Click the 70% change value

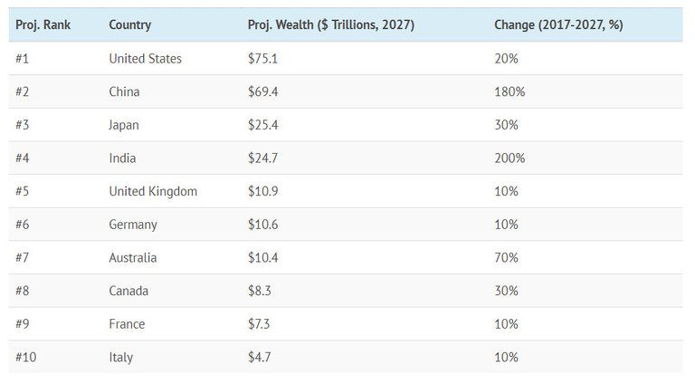(x=506, y=258)
